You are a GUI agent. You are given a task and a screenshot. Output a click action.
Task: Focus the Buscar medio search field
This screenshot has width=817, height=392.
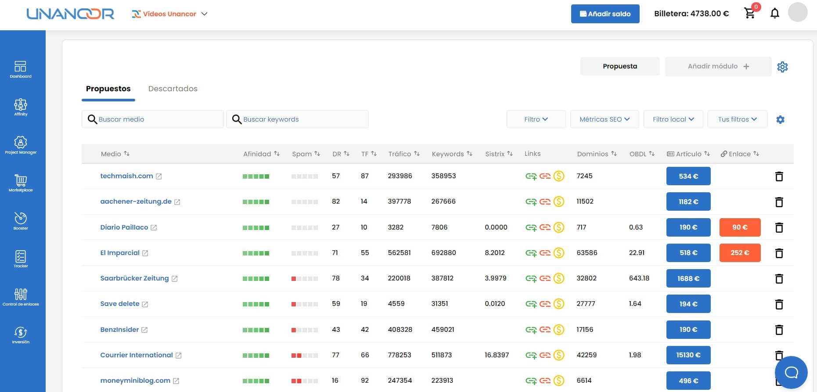point(153,119)
